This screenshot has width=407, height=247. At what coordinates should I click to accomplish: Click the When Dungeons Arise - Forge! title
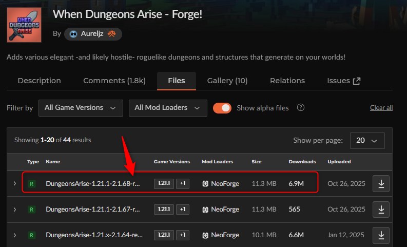[127, 14]
